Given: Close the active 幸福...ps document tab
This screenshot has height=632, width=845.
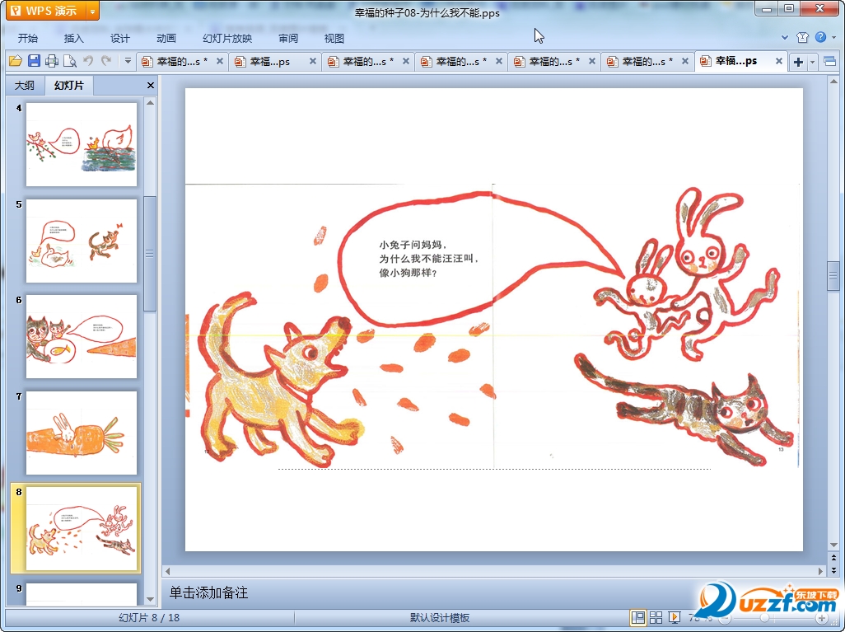Looking at the screenshot, I should (779, 62).
